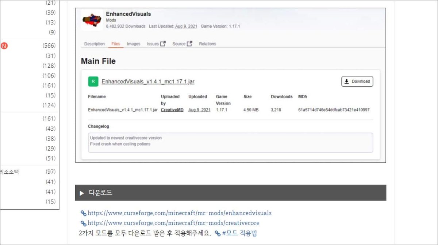
Task: Click the sidebar count (38)
Action: (x=50, y=139)
